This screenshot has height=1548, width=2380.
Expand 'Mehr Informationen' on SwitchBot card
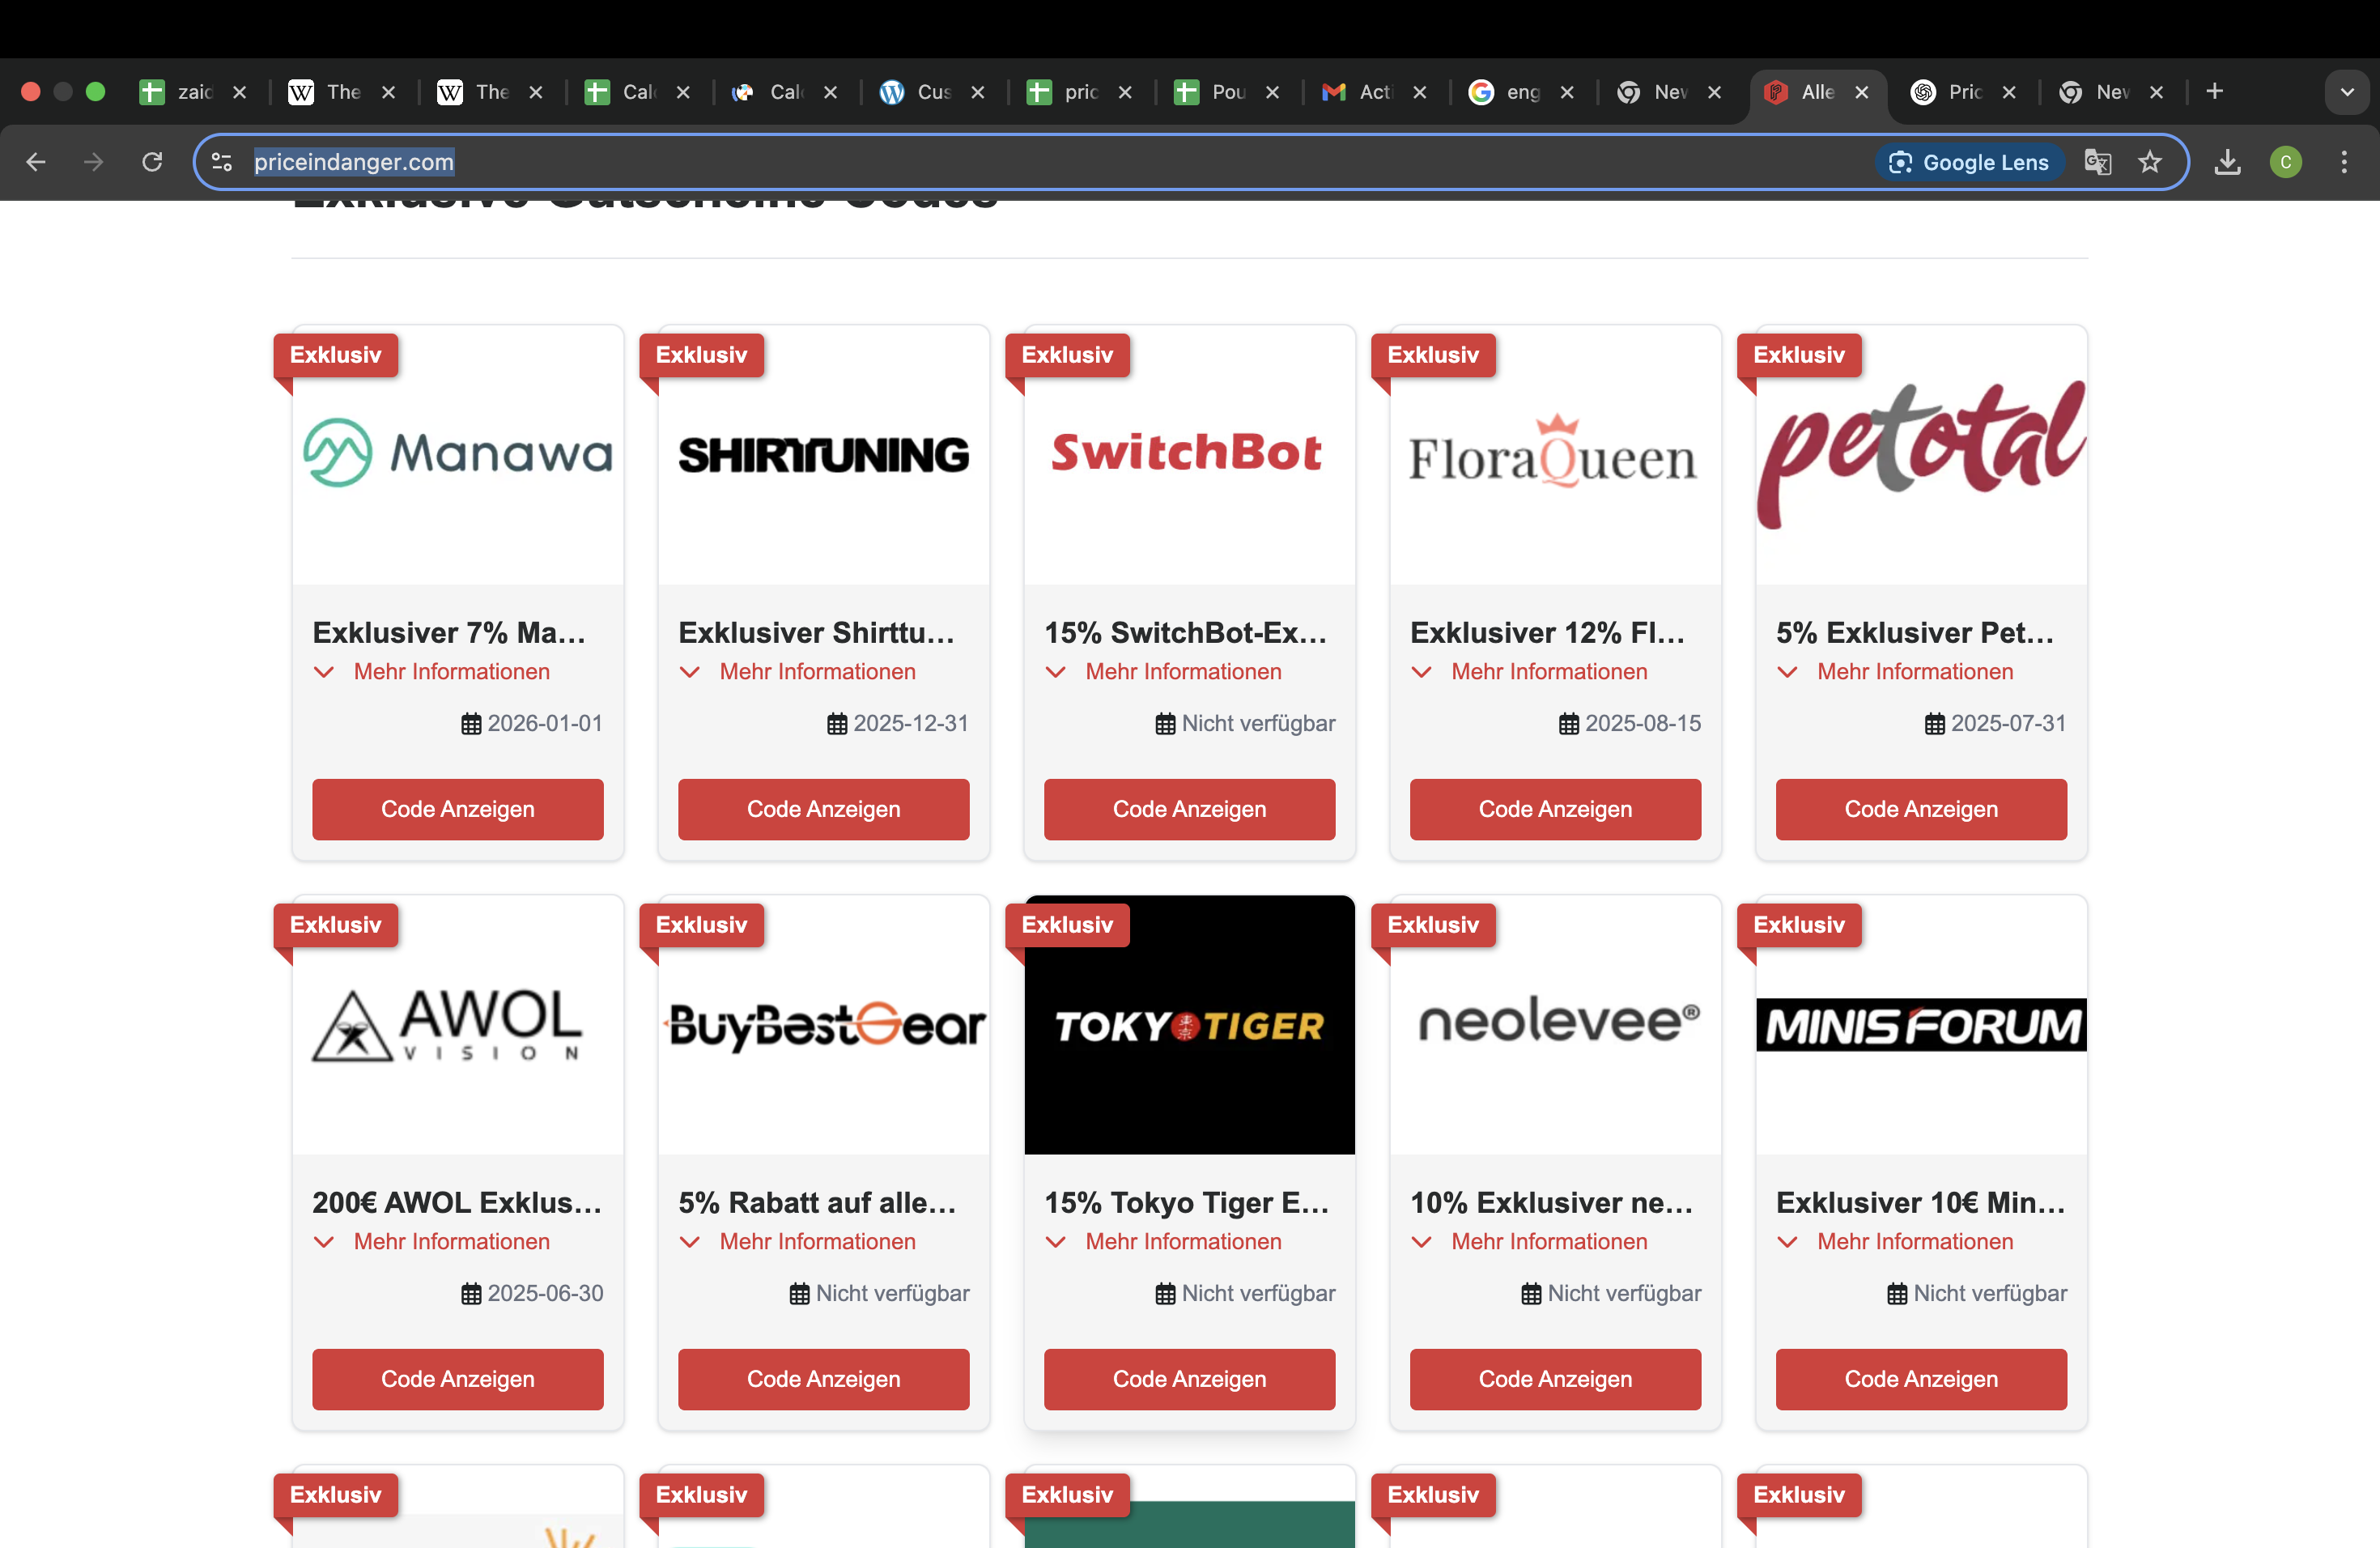(x=1164, y=672)
